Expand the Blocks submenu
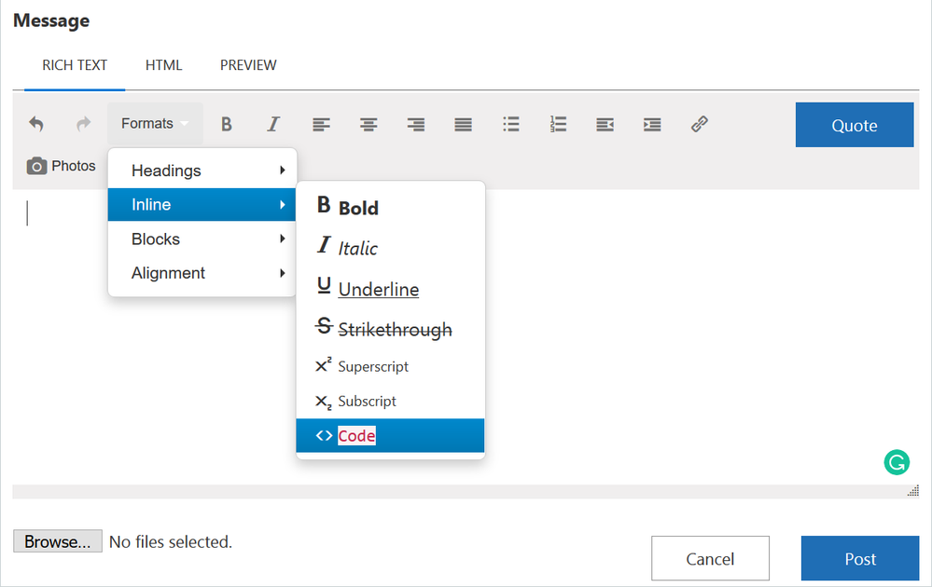 coord(202,239)
